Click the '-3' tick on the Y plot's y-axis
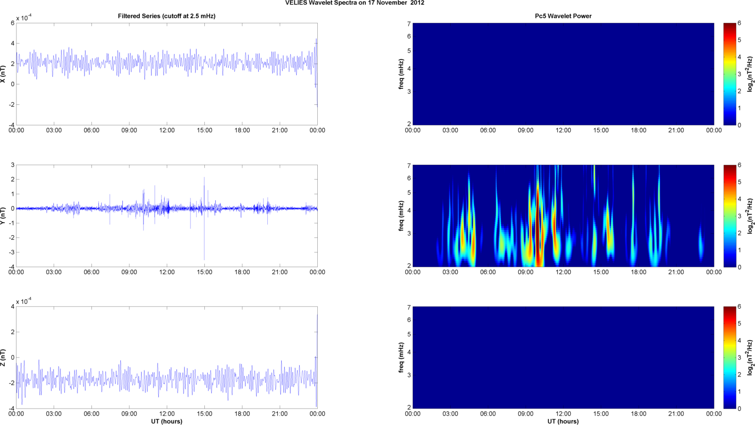 coord(11,252)
